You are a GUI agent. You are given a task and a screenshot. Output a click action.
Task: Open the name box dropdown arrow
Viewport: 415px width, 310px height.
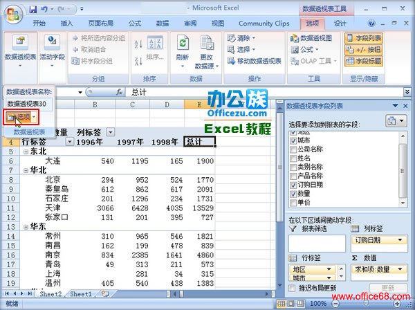(80, 93)
